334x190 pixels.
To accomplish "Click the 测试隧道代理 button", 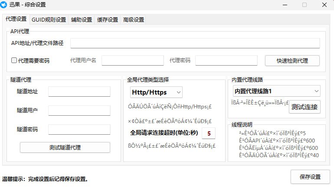I will pos(65,147).
